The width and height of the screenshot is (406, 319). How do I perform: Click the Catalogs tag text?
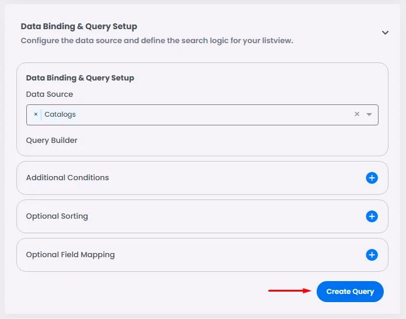click(x=60, y=114)
